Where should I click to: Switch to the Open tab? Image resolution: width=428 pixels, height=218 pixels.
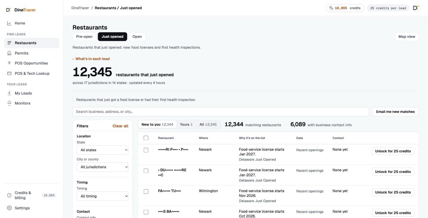tap(137, 37)
